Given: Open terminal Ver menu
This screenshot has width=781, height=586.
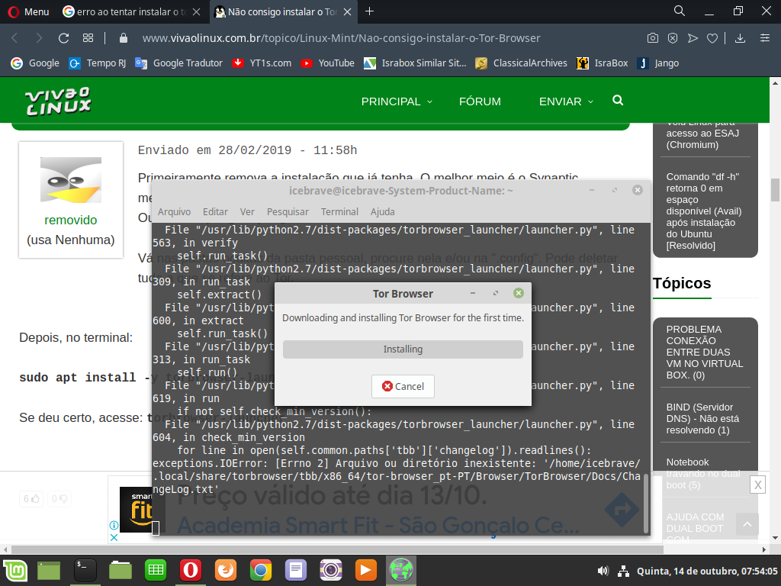Looking at the screenshot, I should click(x=247, y=212).
